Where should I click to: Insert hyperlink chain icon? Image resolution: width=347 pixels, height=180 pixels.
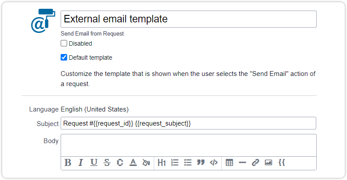[255, 162]
